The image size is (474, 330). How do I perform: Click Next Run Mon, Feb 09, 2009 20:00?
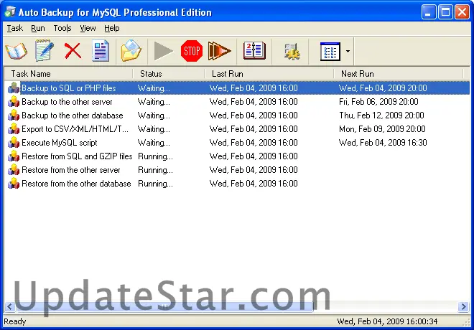(382, 129)
